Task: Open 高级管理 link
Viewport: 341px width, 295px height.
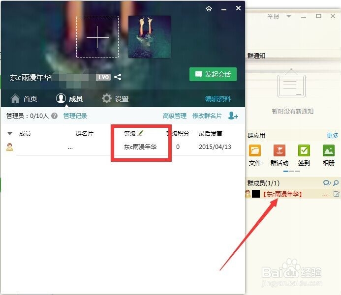Action: pos(175,116)
